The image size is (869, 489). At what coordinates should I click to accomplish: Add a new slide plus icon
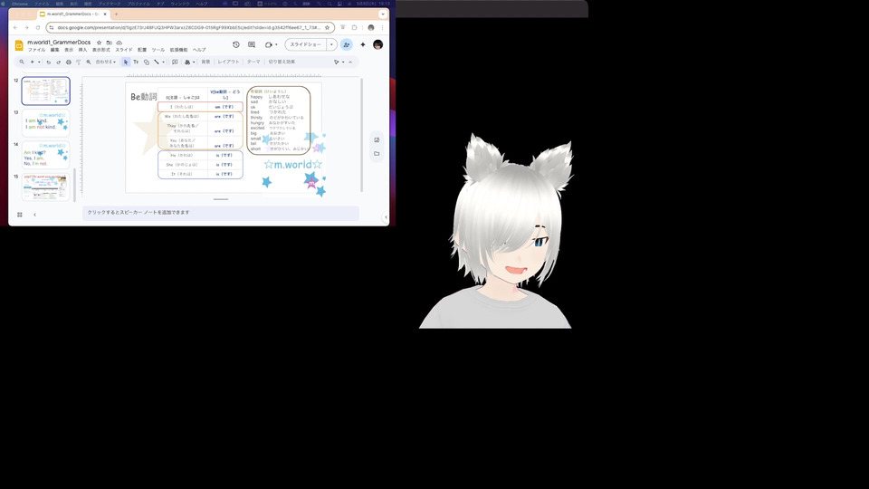point(33,62)
